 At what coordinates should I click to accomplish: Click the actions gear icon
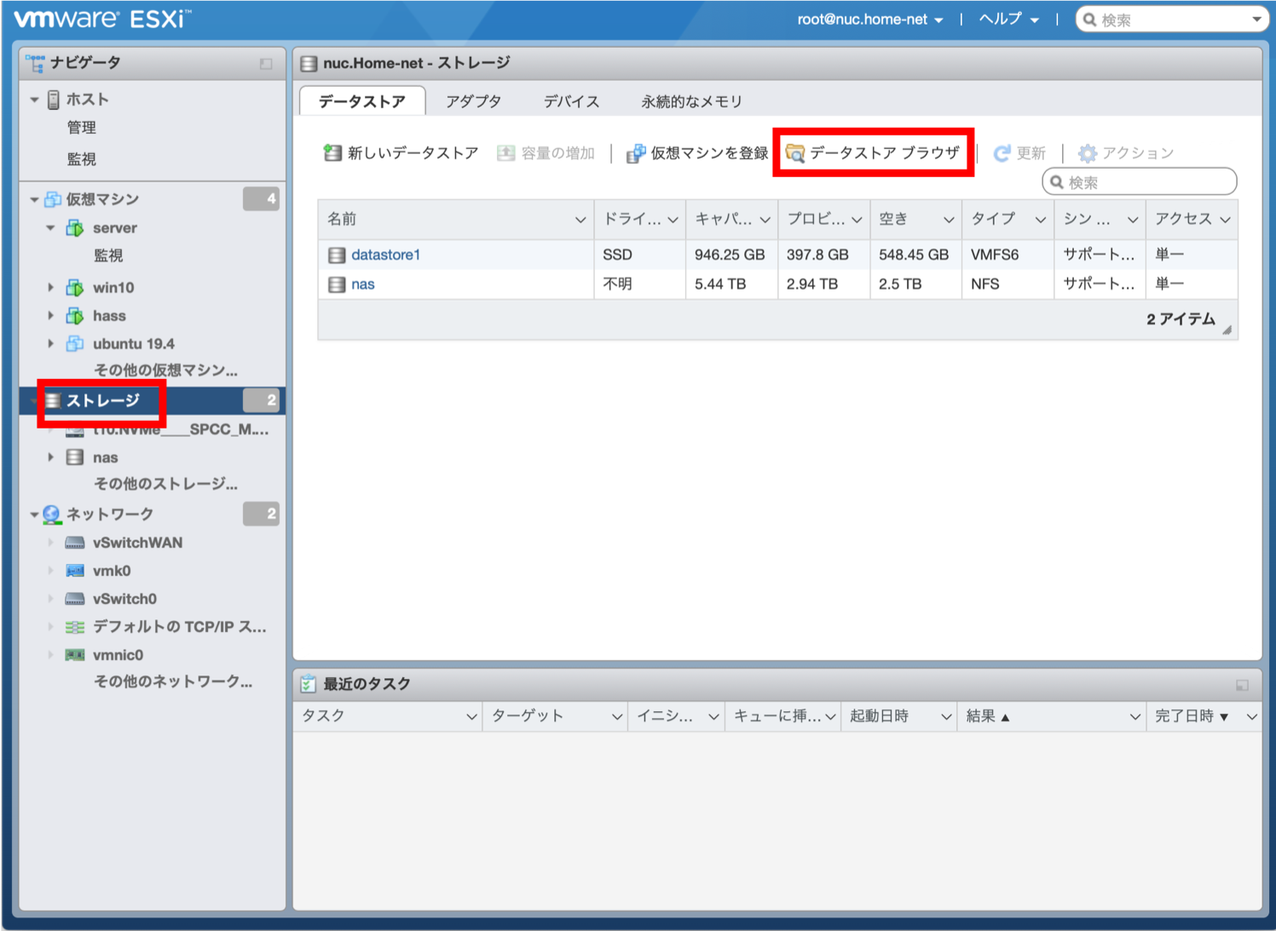(x=1088, y=153)
